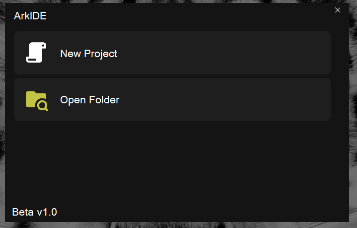Start a new project via the scroll icon
357x228 pixels.
[36, 53]
